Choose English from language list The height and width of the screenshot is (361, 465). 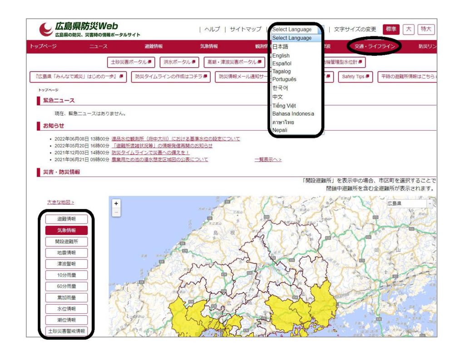click(281, 55)
